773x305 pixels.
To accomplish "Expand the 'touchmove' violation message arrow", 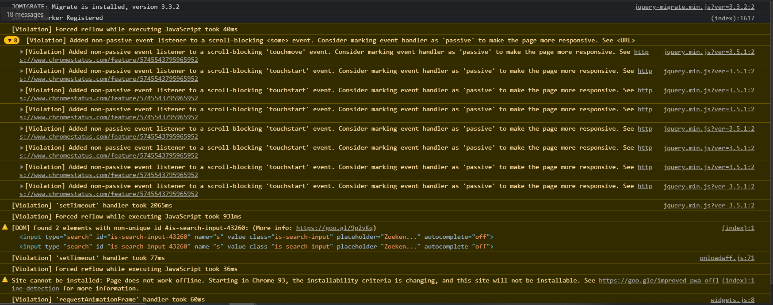I will [22, 52].
